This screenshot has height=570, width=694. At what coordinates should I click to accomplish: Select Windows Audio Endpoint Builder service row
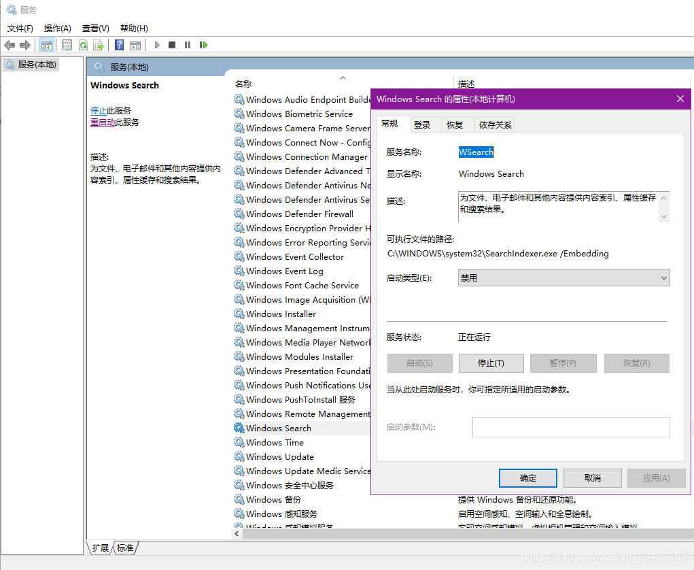click(x=302, y=100)
